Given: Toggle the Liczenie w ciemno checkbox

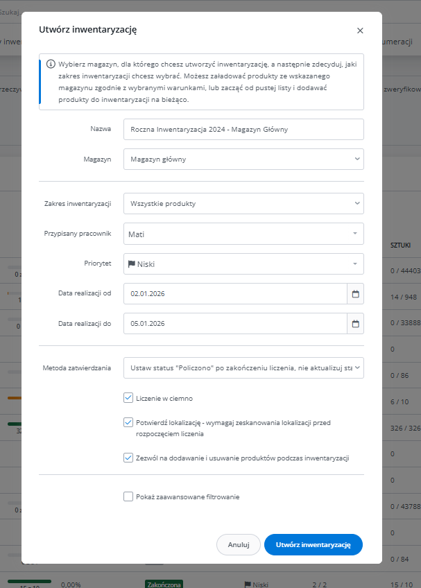Looking at the screenshot, I should tap(128, 398).
